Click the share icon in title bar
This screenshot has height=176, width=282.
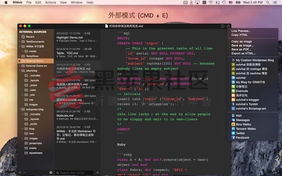tap(228, 26)
